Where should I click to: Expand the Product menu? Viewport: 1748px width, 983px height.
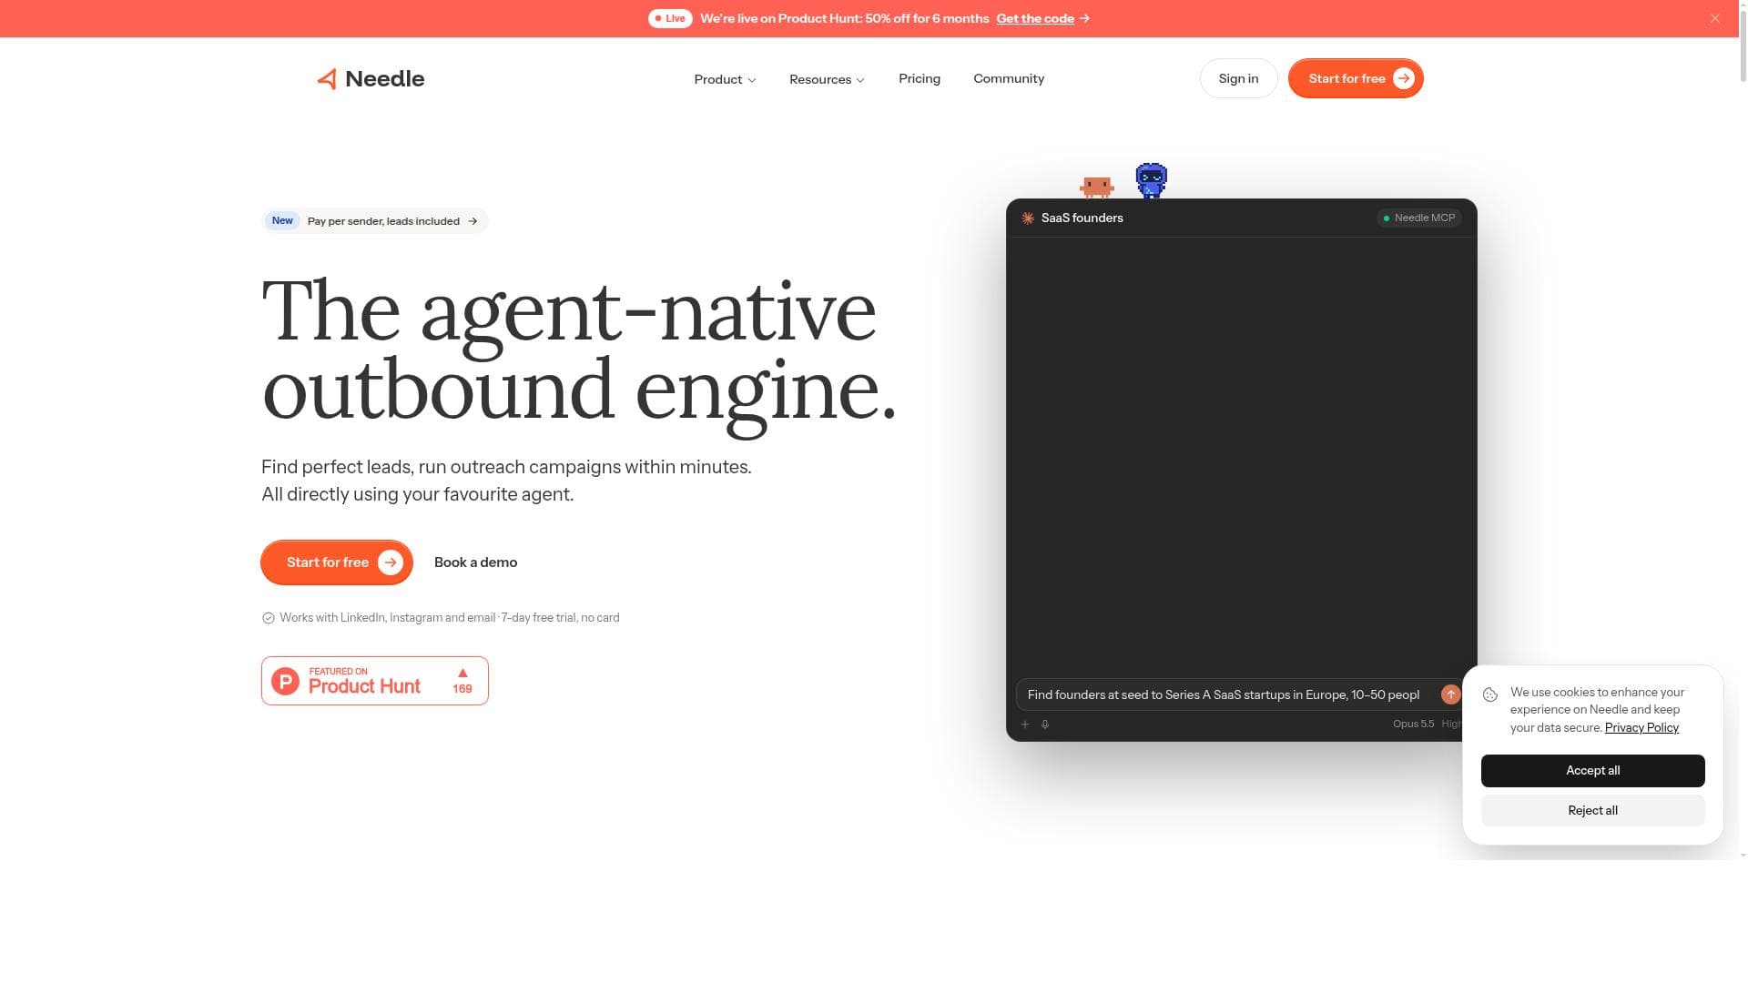tap(725, 79)
